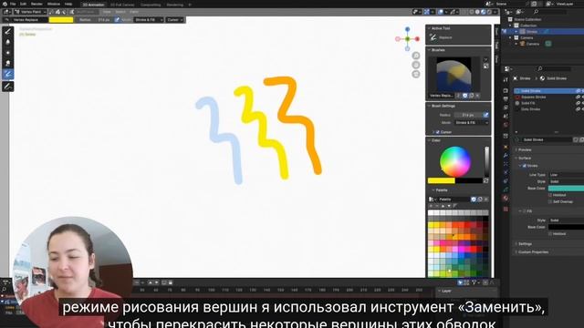Click the Radius field in Brush Settings
This screenshot has width=584, height=328.
point(467,115)
